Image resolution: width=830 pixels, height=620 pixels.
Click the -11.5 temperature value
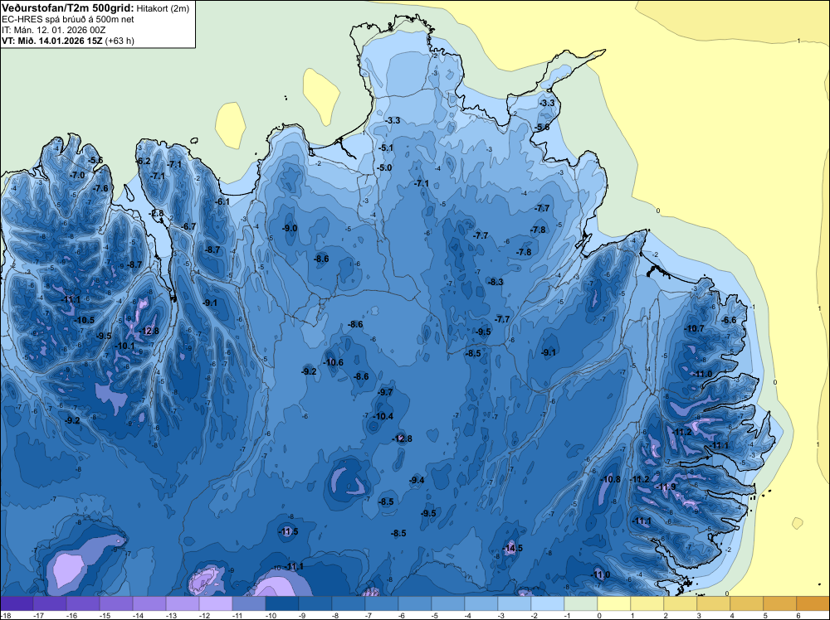289,532
